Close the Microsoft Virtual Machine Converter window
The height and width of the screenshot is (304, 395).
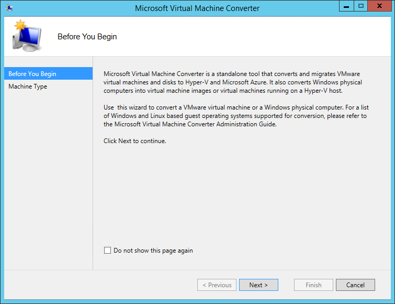tap(379, 6)
